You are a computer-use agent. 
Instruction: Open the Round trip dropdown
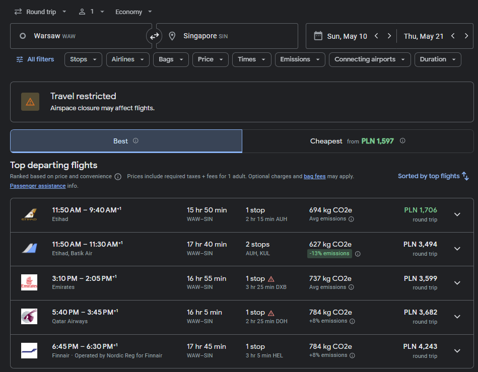click(x=40, y=12)
